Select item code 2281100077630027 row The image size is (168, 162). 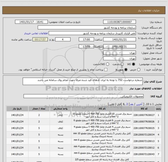click(84, 115)
